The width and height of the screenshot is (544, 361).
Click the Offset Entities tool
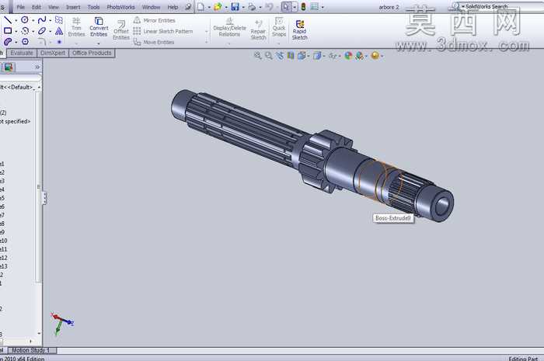(x=121, y=30)
